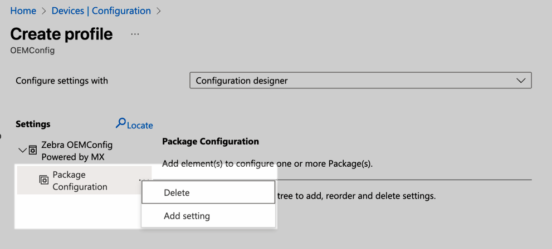Go to Devices | Configuration breadcrumb
This screenshot has width=552, height=249.
tap(101, 11)
